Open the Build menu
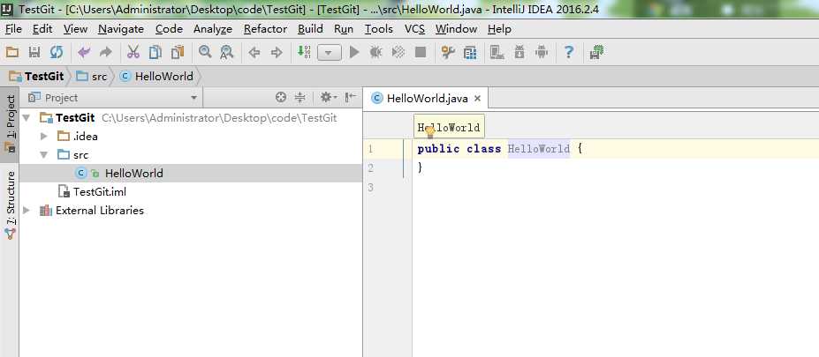 coord(310,29)
